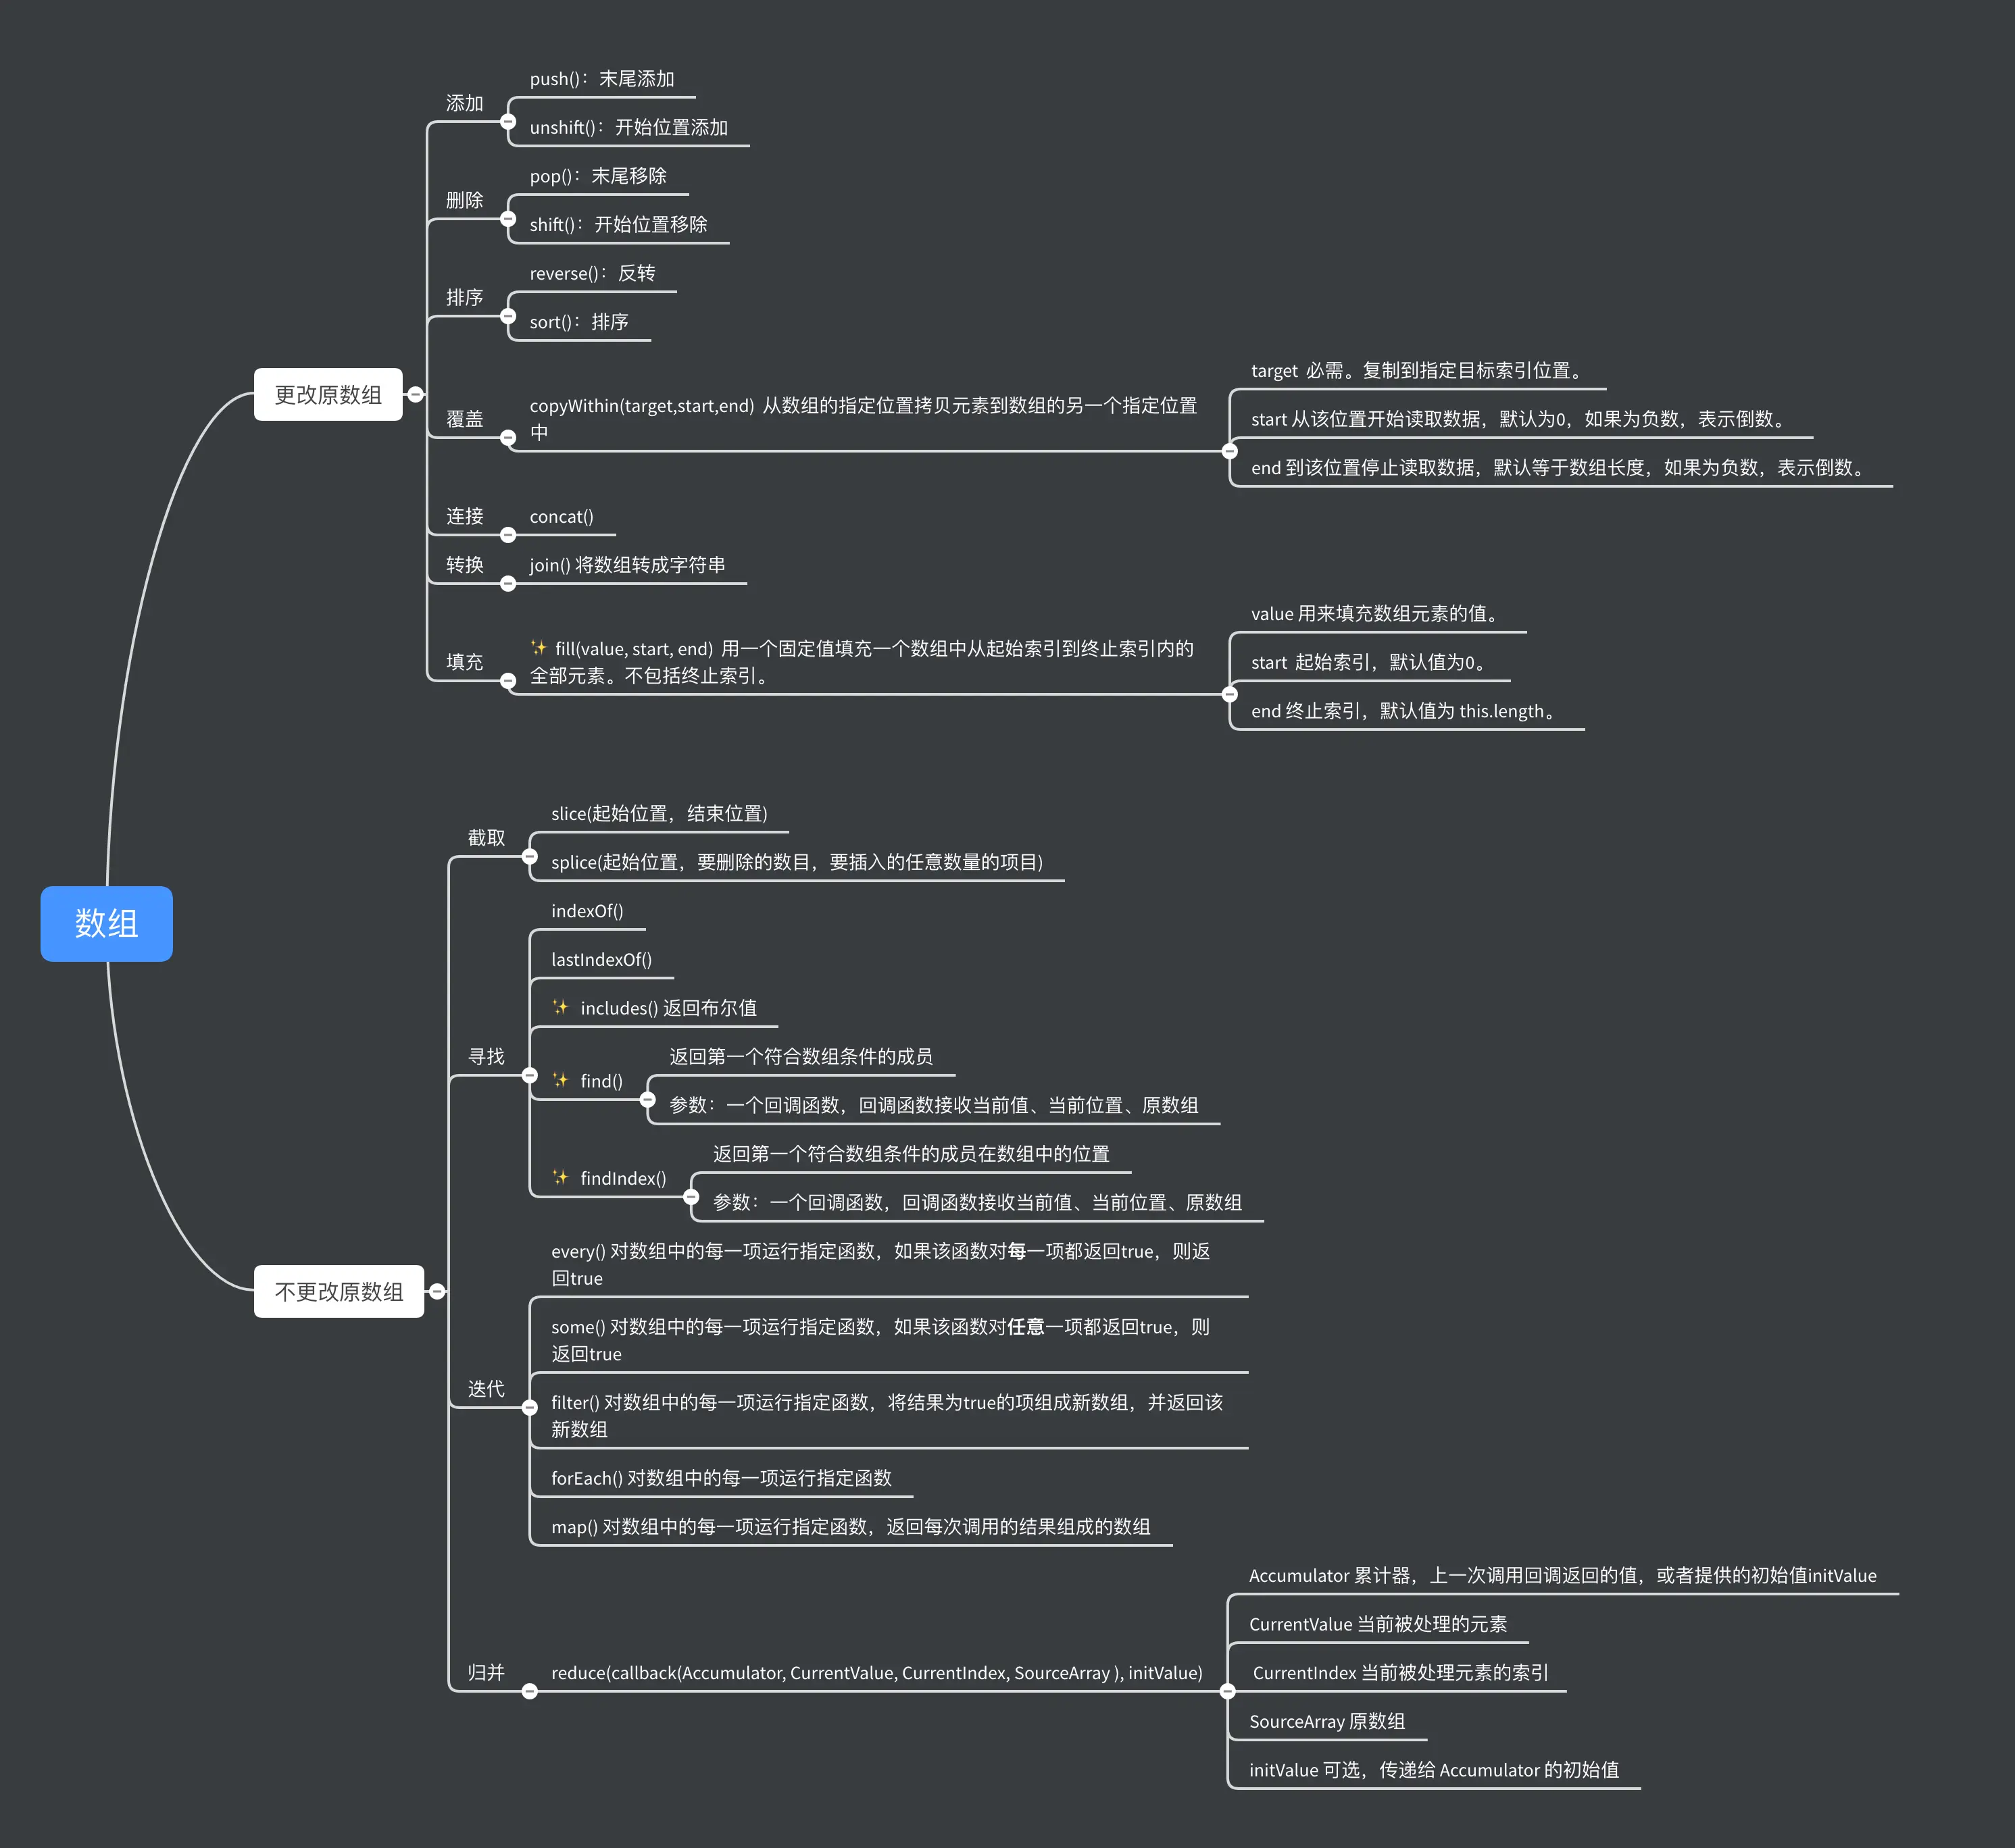Select the push() 末尾添加 node

click(x=601, y=79)
